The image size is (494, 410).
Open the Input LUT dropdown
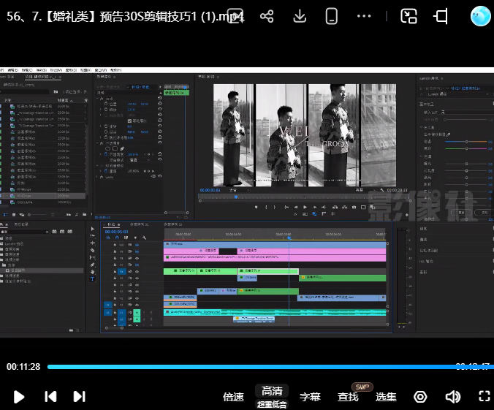466,113
